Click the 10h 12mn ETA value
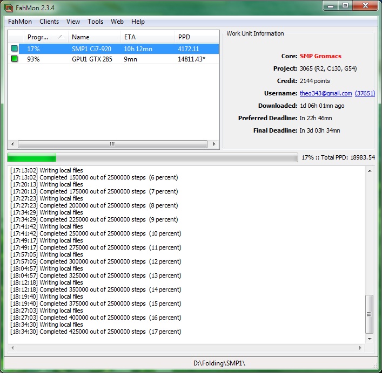This screenshot has height=373, width=382. click(x=138, y=49)
